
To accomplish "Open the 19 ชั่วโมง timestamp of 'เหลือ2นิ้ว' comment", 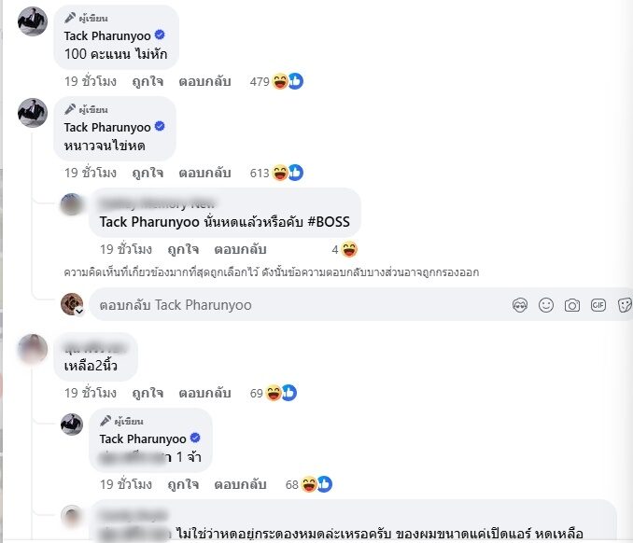I will pos(91,393).
